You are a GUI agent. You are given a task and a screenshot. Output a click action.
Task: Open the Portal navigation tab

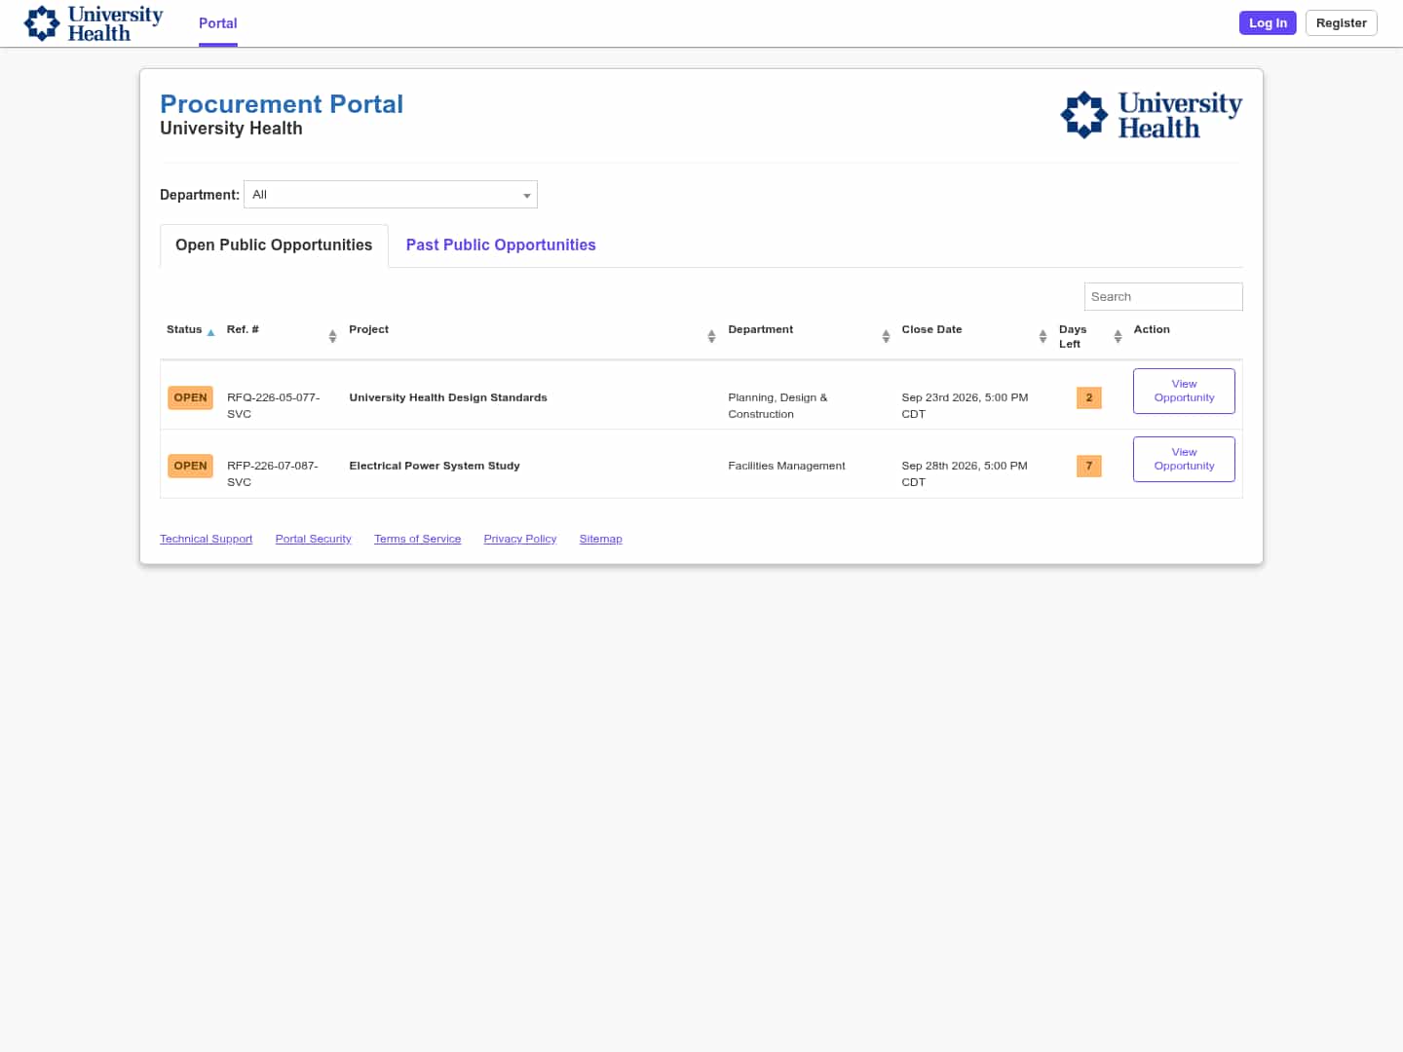218,23
